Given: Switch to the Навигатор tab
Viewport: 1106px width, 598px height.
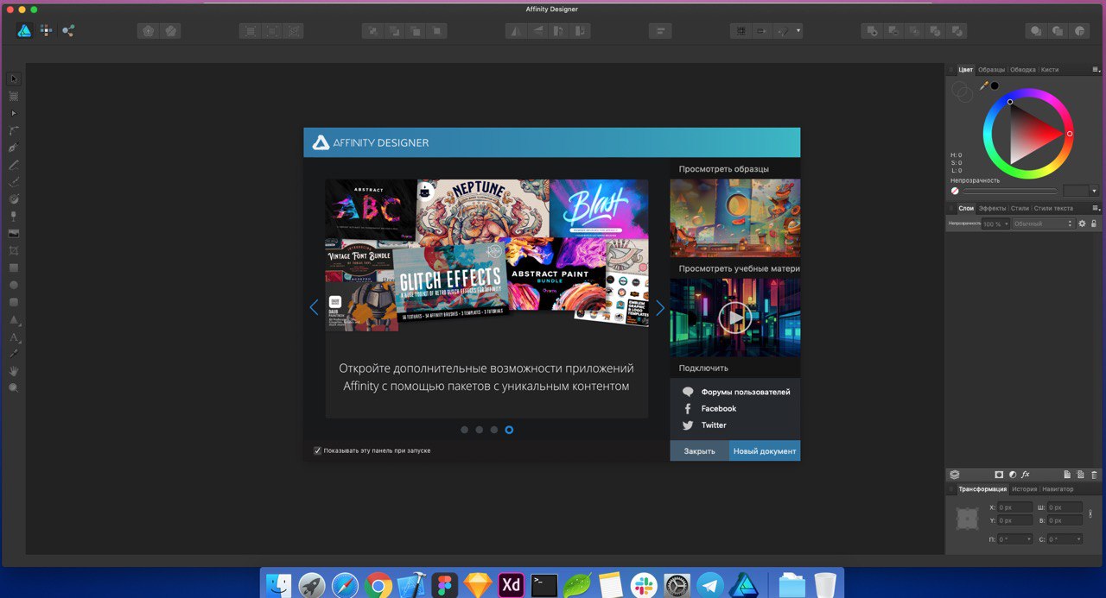Looking at the screenshot, I should [x=1058, y=489].
